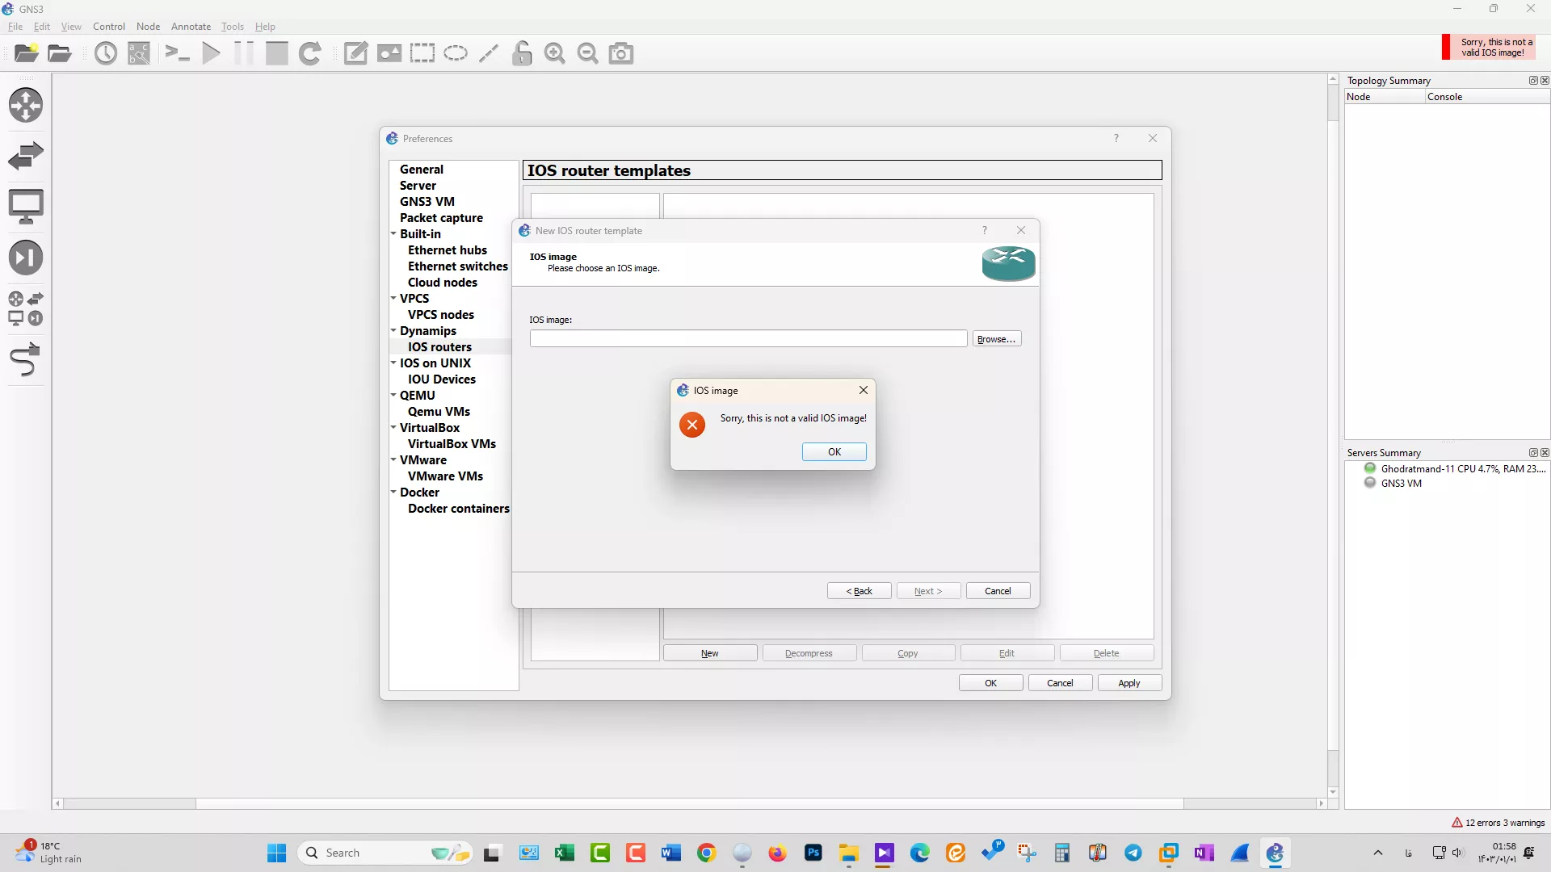Open the Windows Start menu

277,853
